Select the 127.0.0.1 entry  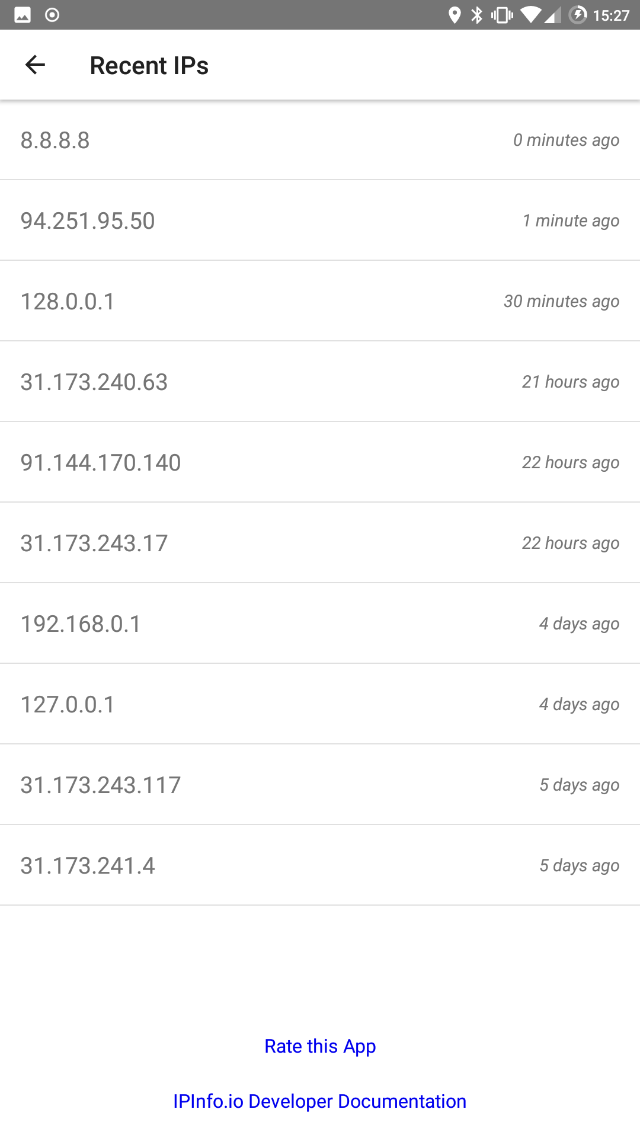[x=320, y=704]
